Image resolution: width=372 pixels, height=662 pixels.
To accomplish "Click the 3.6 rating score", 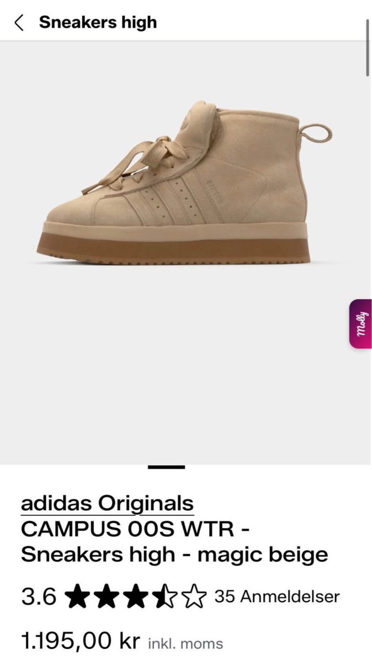I will pos(39,596).
